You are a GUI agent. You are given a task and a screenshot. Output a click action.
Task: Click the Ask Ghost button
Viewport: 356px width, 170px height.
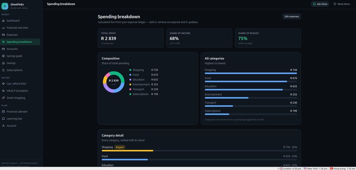[x=320, y=4]
